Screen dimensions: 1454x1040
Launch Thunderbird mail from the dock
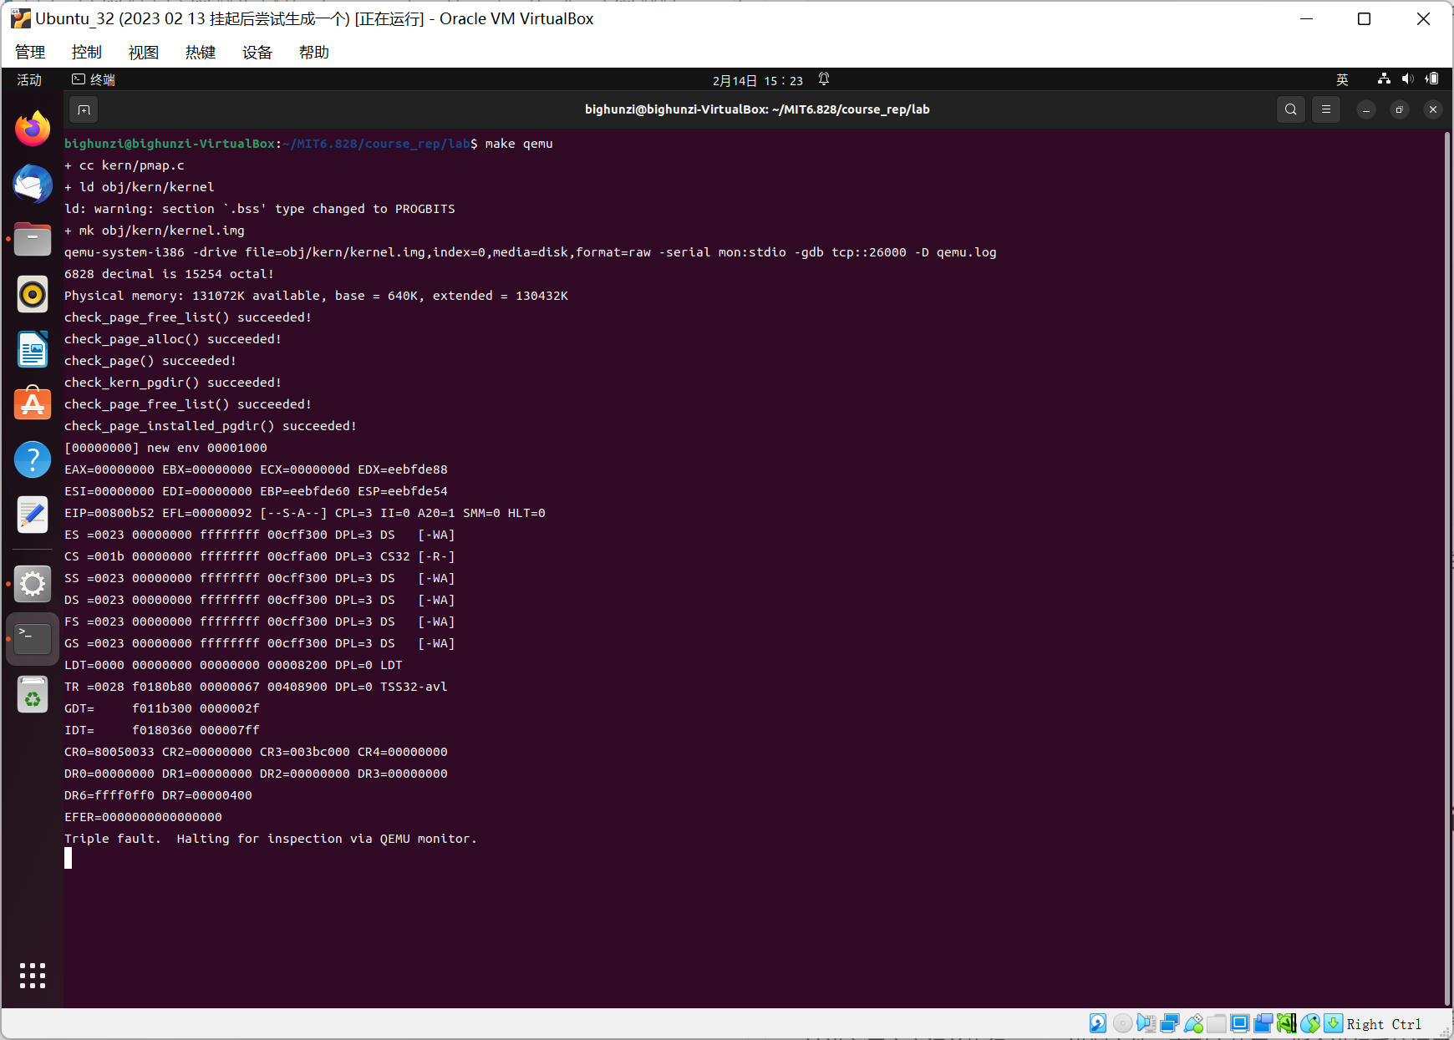(x=33, y=184)
